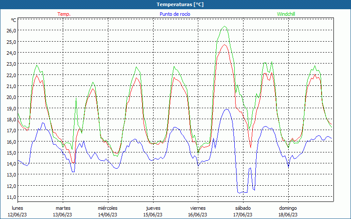
Task: Click the 12/06/23 date label
Action: tap(17, 215)
